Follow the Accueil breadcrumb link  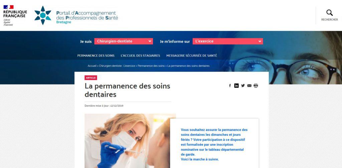92,66
